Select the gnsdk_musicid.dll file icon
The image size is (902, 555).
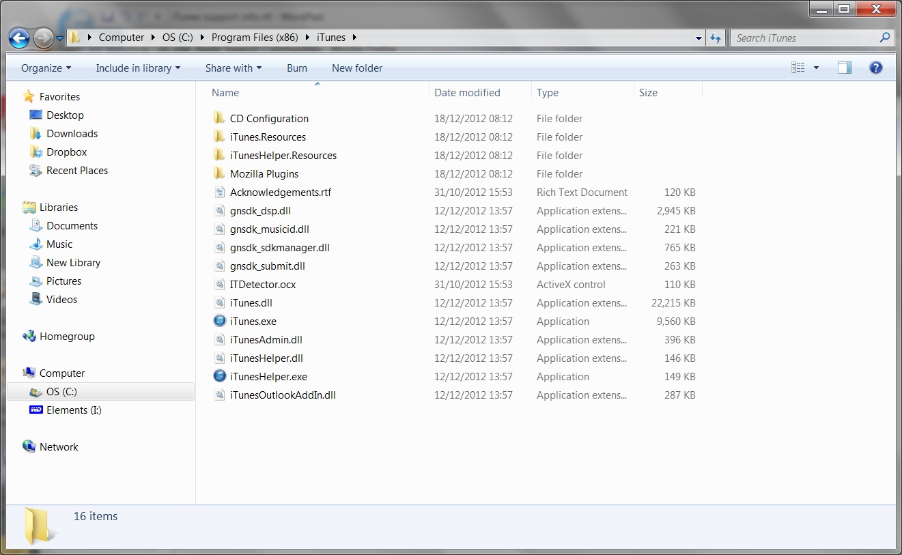pos(219,229)
